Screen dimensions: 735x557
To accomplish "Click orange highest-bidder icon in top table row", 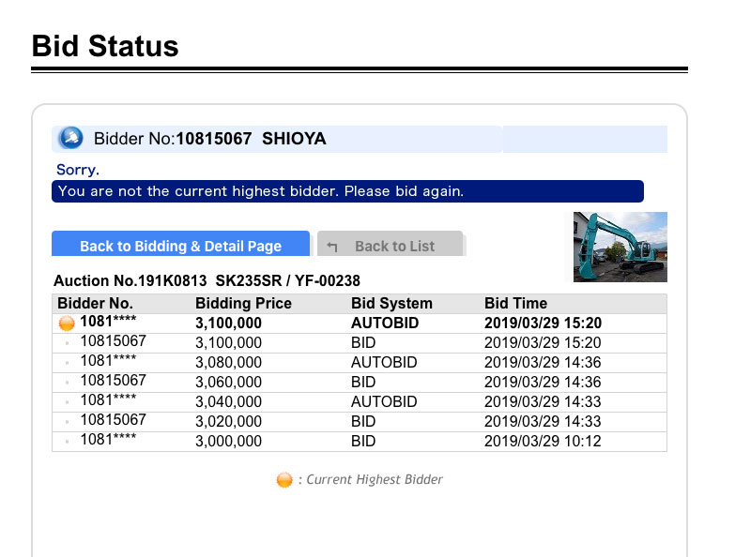I will (x=67, y=324).
